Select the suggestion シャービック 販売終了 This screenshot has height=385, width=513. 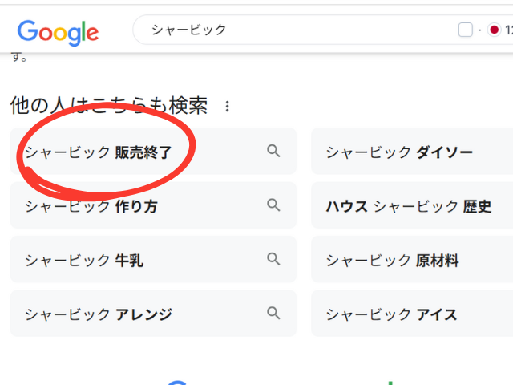[153, 152]
